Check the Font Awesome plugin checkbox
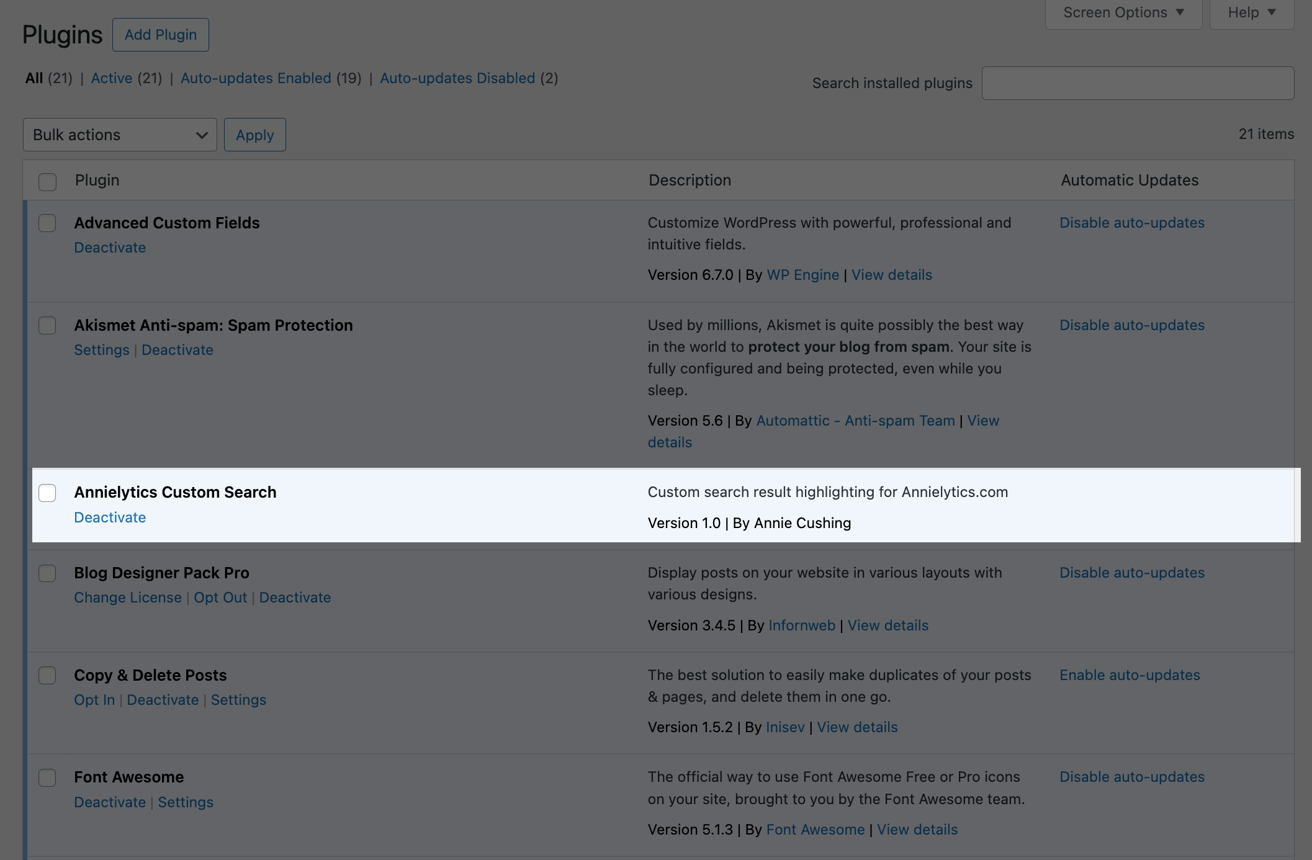Screen dimensions: 1312x860 pos(47,777)
